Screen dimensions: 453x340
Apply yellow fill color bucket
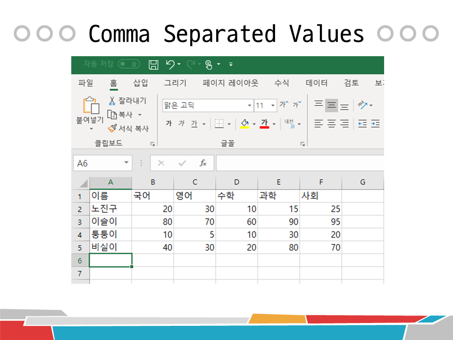coord(245,124)
